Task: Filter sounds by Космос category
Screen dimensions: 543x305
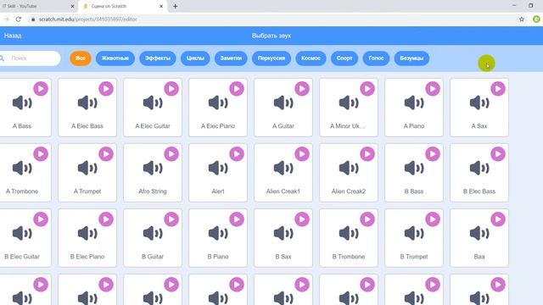Action: click(311, 58)
